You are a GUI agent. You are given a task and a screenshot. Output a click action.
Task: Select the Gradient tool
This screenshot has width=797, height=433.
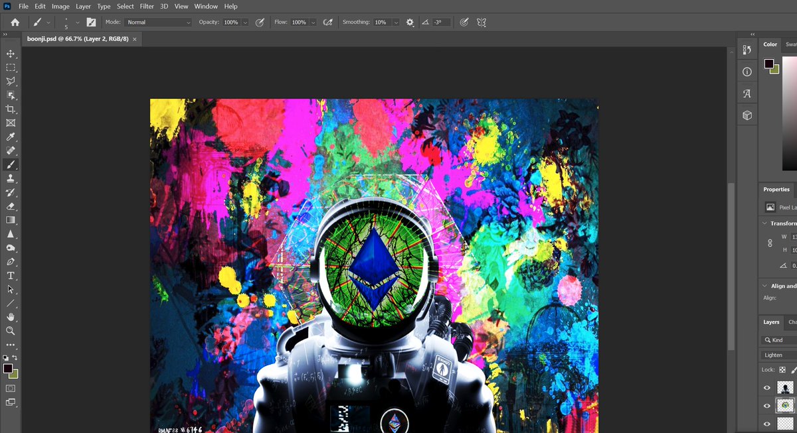[11, 220]
